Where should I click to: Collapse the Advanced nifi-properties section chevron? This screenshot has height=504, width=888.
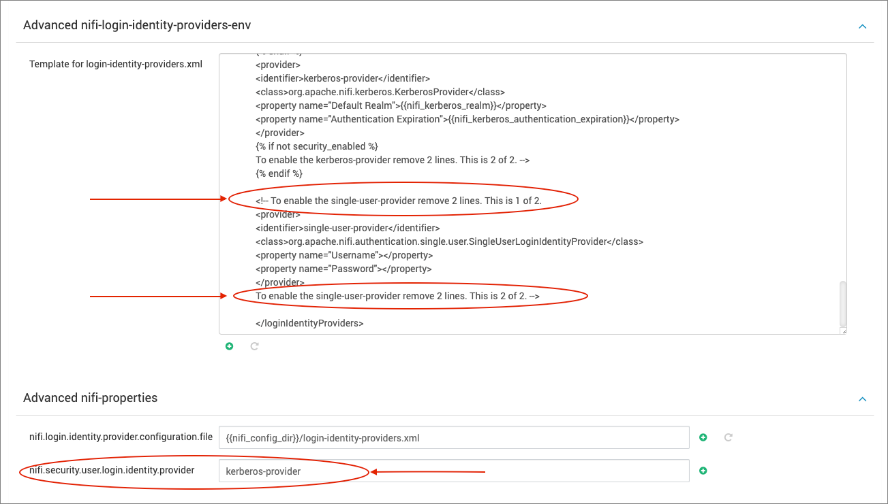pyautogui.click(x=862, y=399)
